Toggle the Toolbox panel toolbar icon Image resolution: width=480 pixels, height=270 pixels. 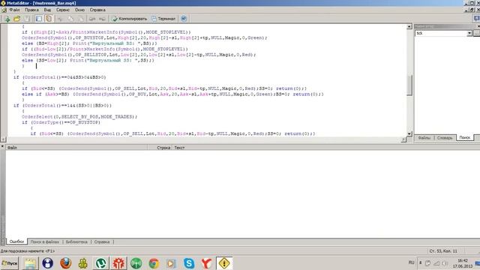(x=49, y=19)
